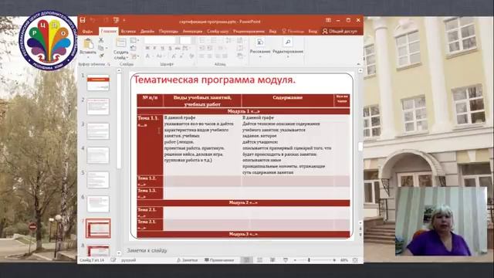The width and height of the screenshot is (494, 278).
Task: Open the Буфер обмена dialog launcher
Action: pos(109,65)
